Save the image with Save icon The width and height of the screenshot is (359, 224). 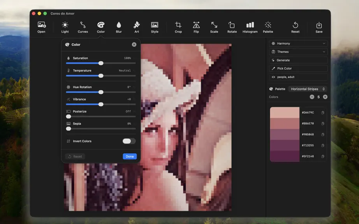pos(319,27)
